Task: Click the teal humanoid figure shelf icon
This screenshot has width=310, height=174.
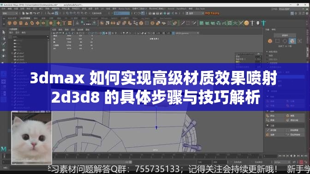Action: coord(263,23)
